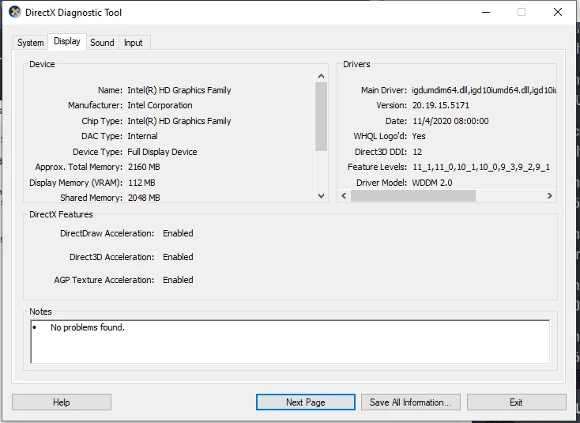Click Drivers panel scroll right arrow
The width and height of the screenshot is (580, 423).
tap(550, 196)
